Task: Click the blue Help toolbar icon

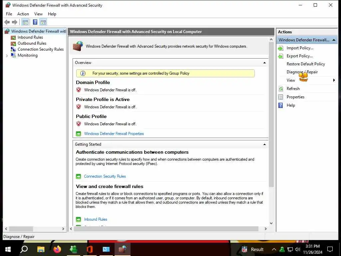Action: pos(35,22)
